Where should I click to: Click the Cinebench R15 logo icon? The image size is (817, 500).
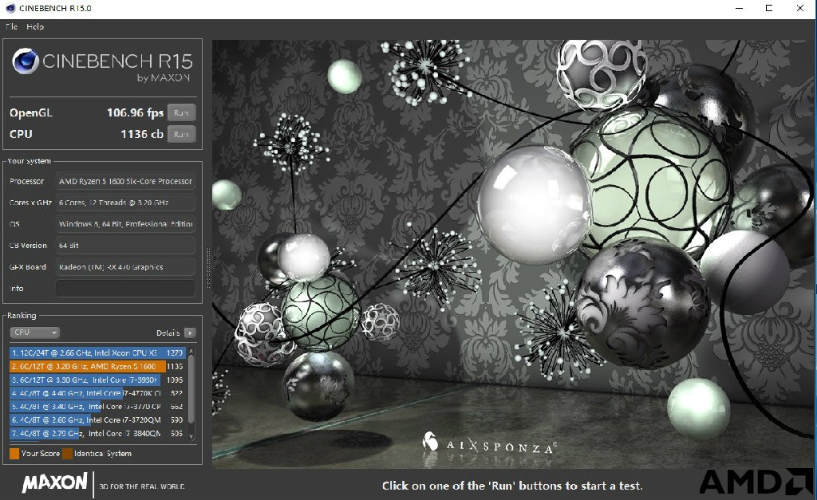[26, 61]
